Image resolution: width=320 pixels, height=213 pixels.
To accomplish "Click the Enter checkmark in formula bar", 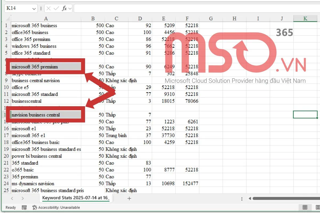I will click(56, 8).
